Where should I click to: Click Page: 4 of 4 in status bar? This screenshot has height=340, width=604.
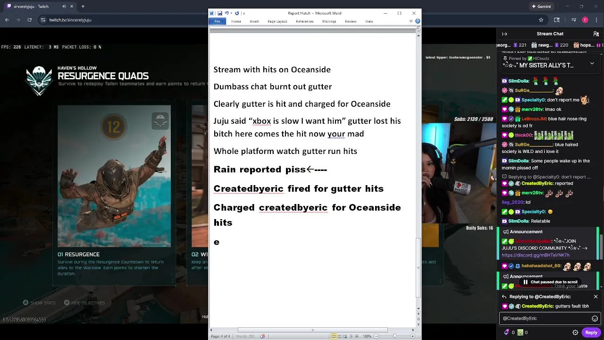point(220,336)
